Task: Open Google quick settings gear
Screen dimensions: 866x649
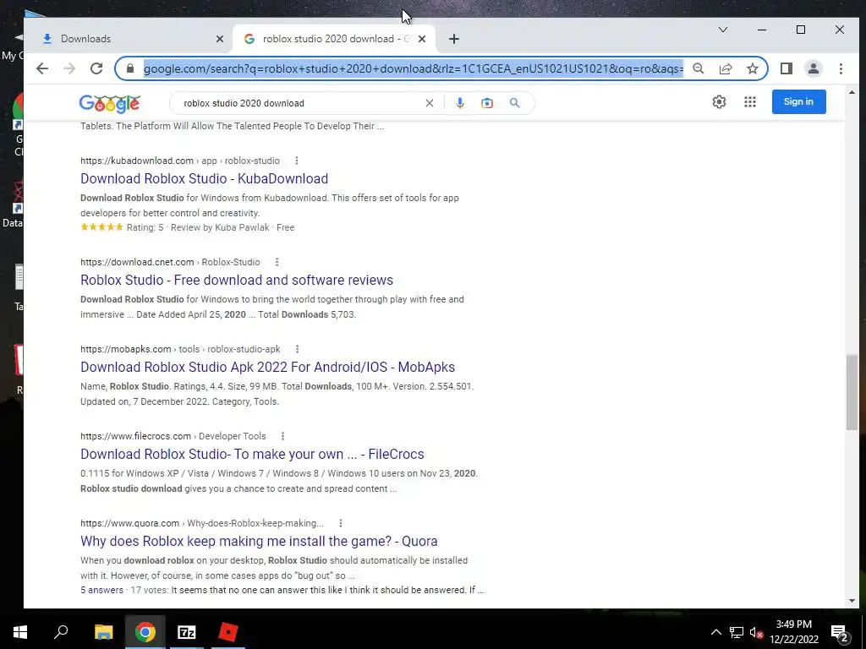Action: (x=719, y=101)
